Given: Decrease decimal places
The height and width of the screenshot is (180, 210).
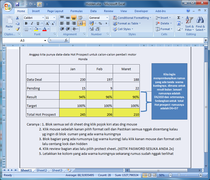Looking at the screenshot, I should pyautogui.click(x=97, y=29).
